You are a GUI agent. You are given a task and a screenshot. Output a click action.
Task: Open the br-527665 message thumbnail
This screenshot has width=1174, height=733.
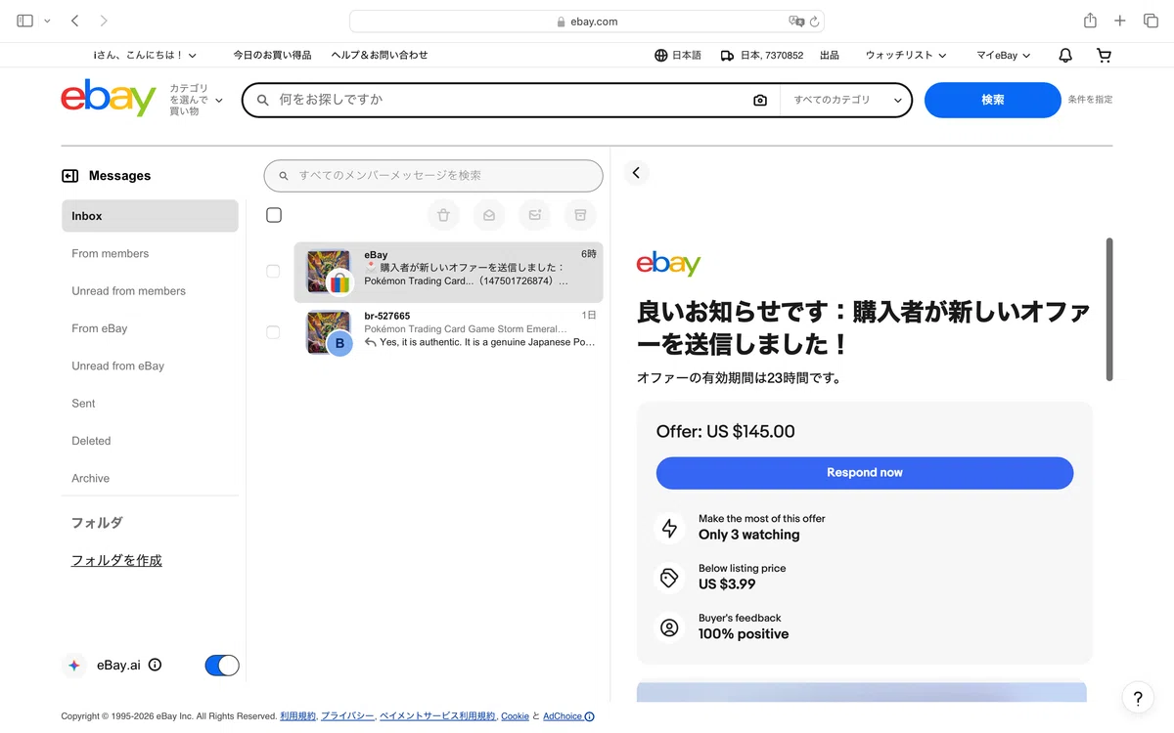329,332
